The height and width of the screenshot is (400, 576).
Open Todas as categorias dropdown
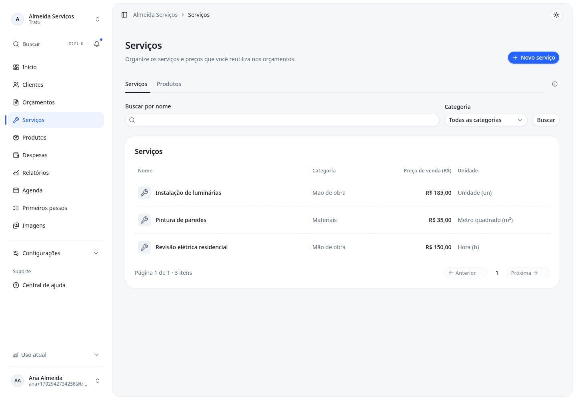486,120
